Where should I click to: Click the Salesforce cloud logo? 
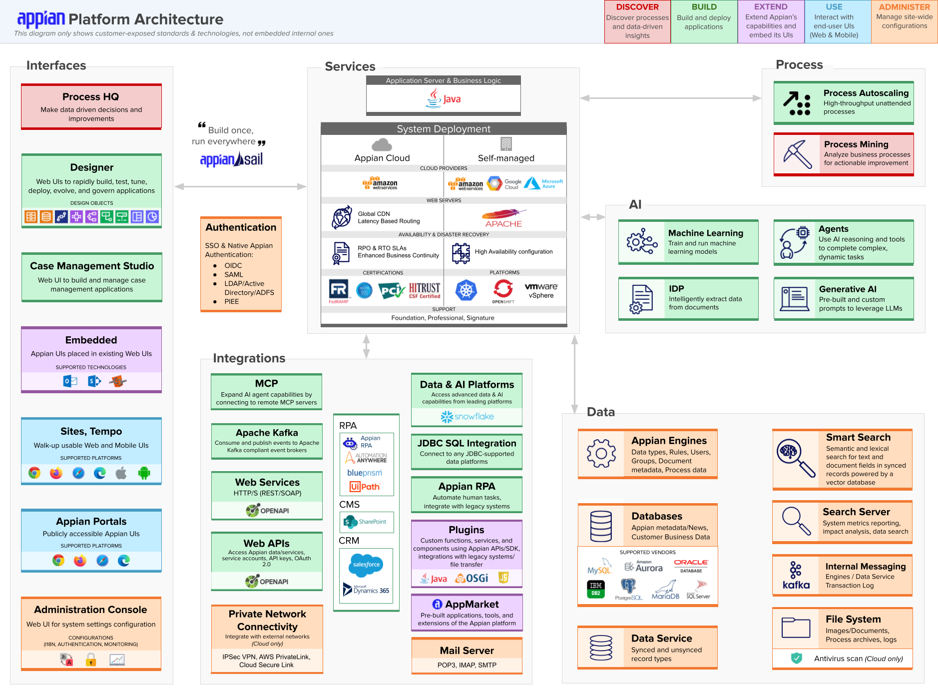tap(367, 565)
